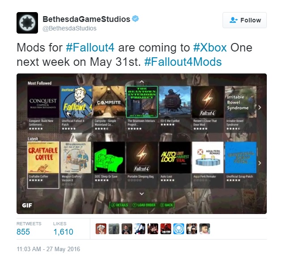This screenshot has width=282, height=257.
Task: Expand Most Followed row with right chevron
Action: [x=260, y=107]
